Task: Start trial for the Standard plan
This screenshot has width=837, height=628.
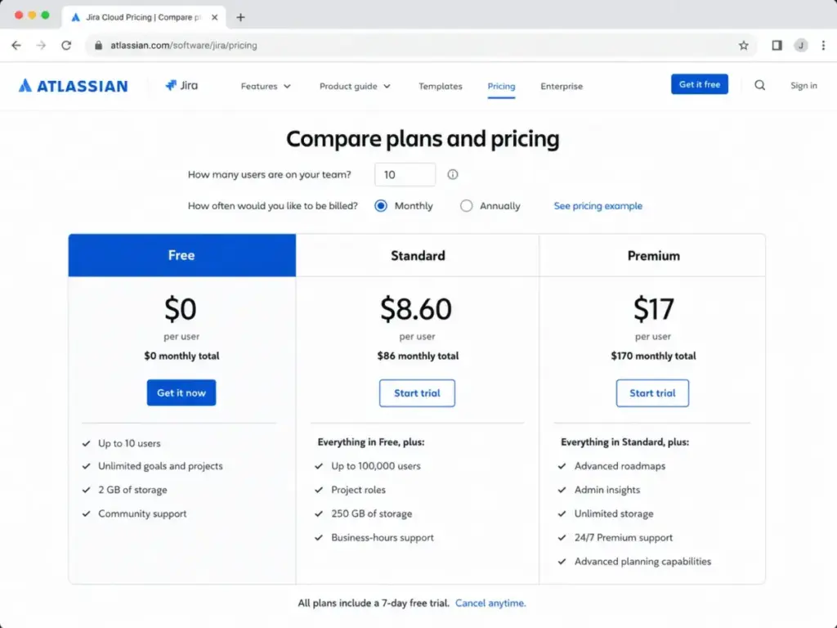Action: (417, 393)
